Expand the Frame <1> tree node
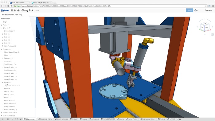 [2, 25]
